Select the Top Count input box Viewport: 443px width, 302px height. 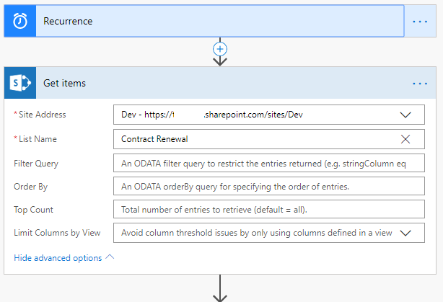pos(268,210)
